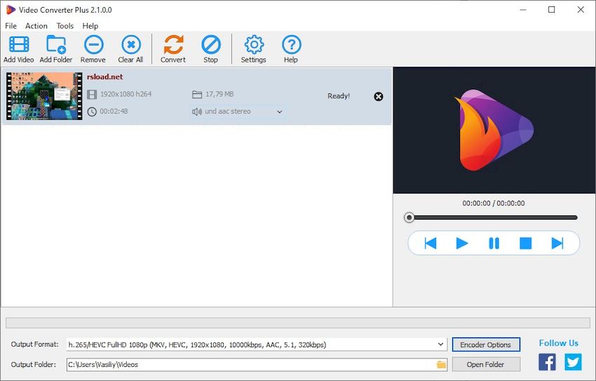This screenshot has width=596, height=381.
Task: Click the Follow Us link
Action: 558,343
